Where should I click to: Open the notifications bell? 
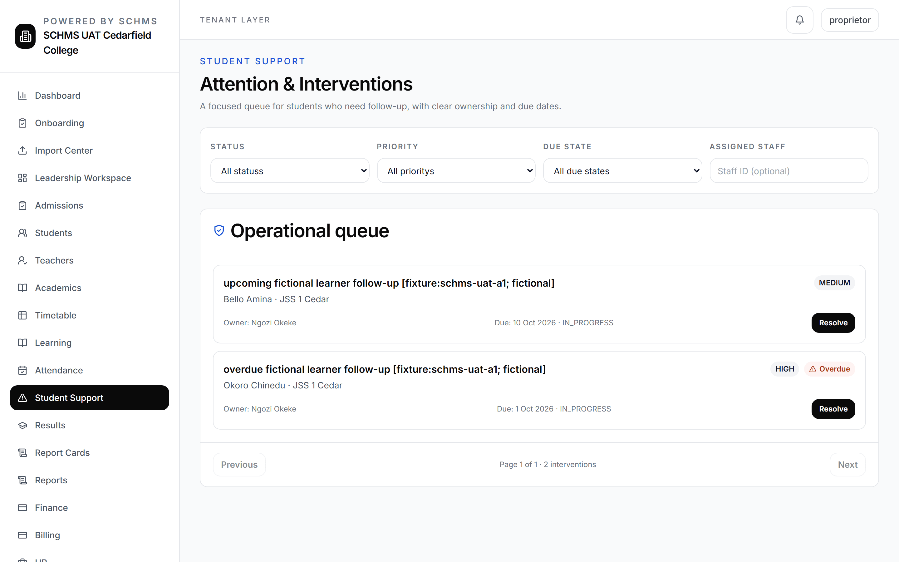point(799,20)
